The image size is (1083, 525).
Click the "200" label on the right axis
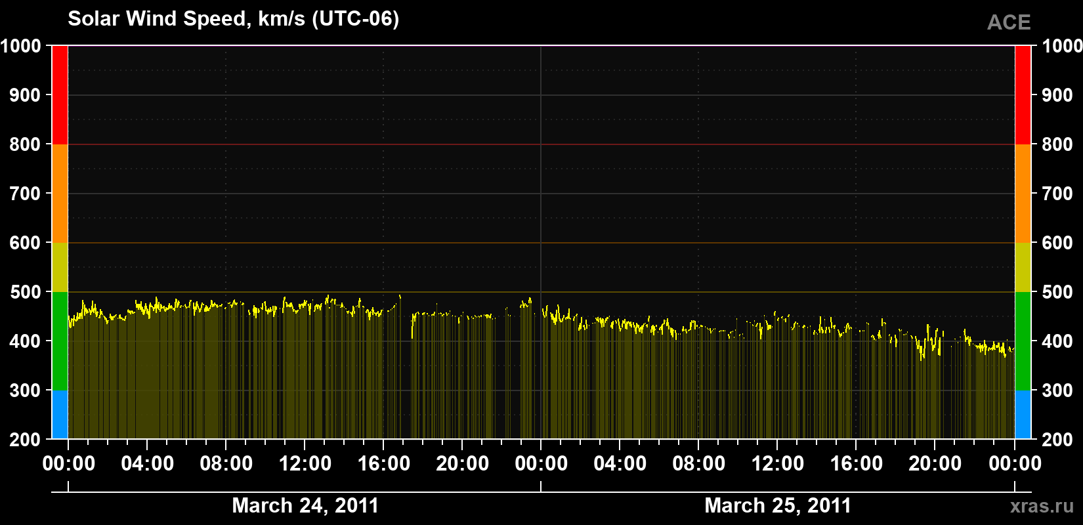click(1057, 440)
